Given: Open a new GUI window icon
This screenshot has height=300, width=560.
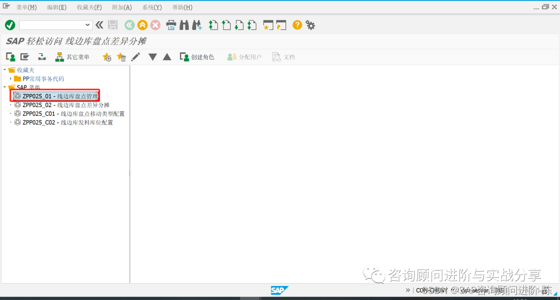Looking at the screenshot, I should point(268,25).
